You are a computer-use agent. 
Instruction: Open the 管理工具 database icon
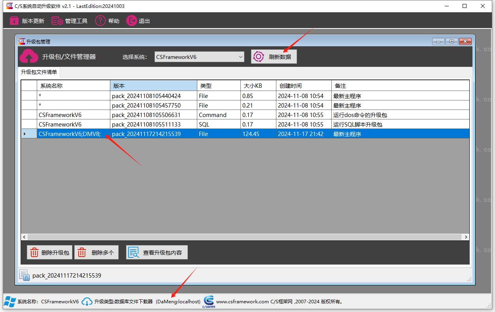(57, 21)
